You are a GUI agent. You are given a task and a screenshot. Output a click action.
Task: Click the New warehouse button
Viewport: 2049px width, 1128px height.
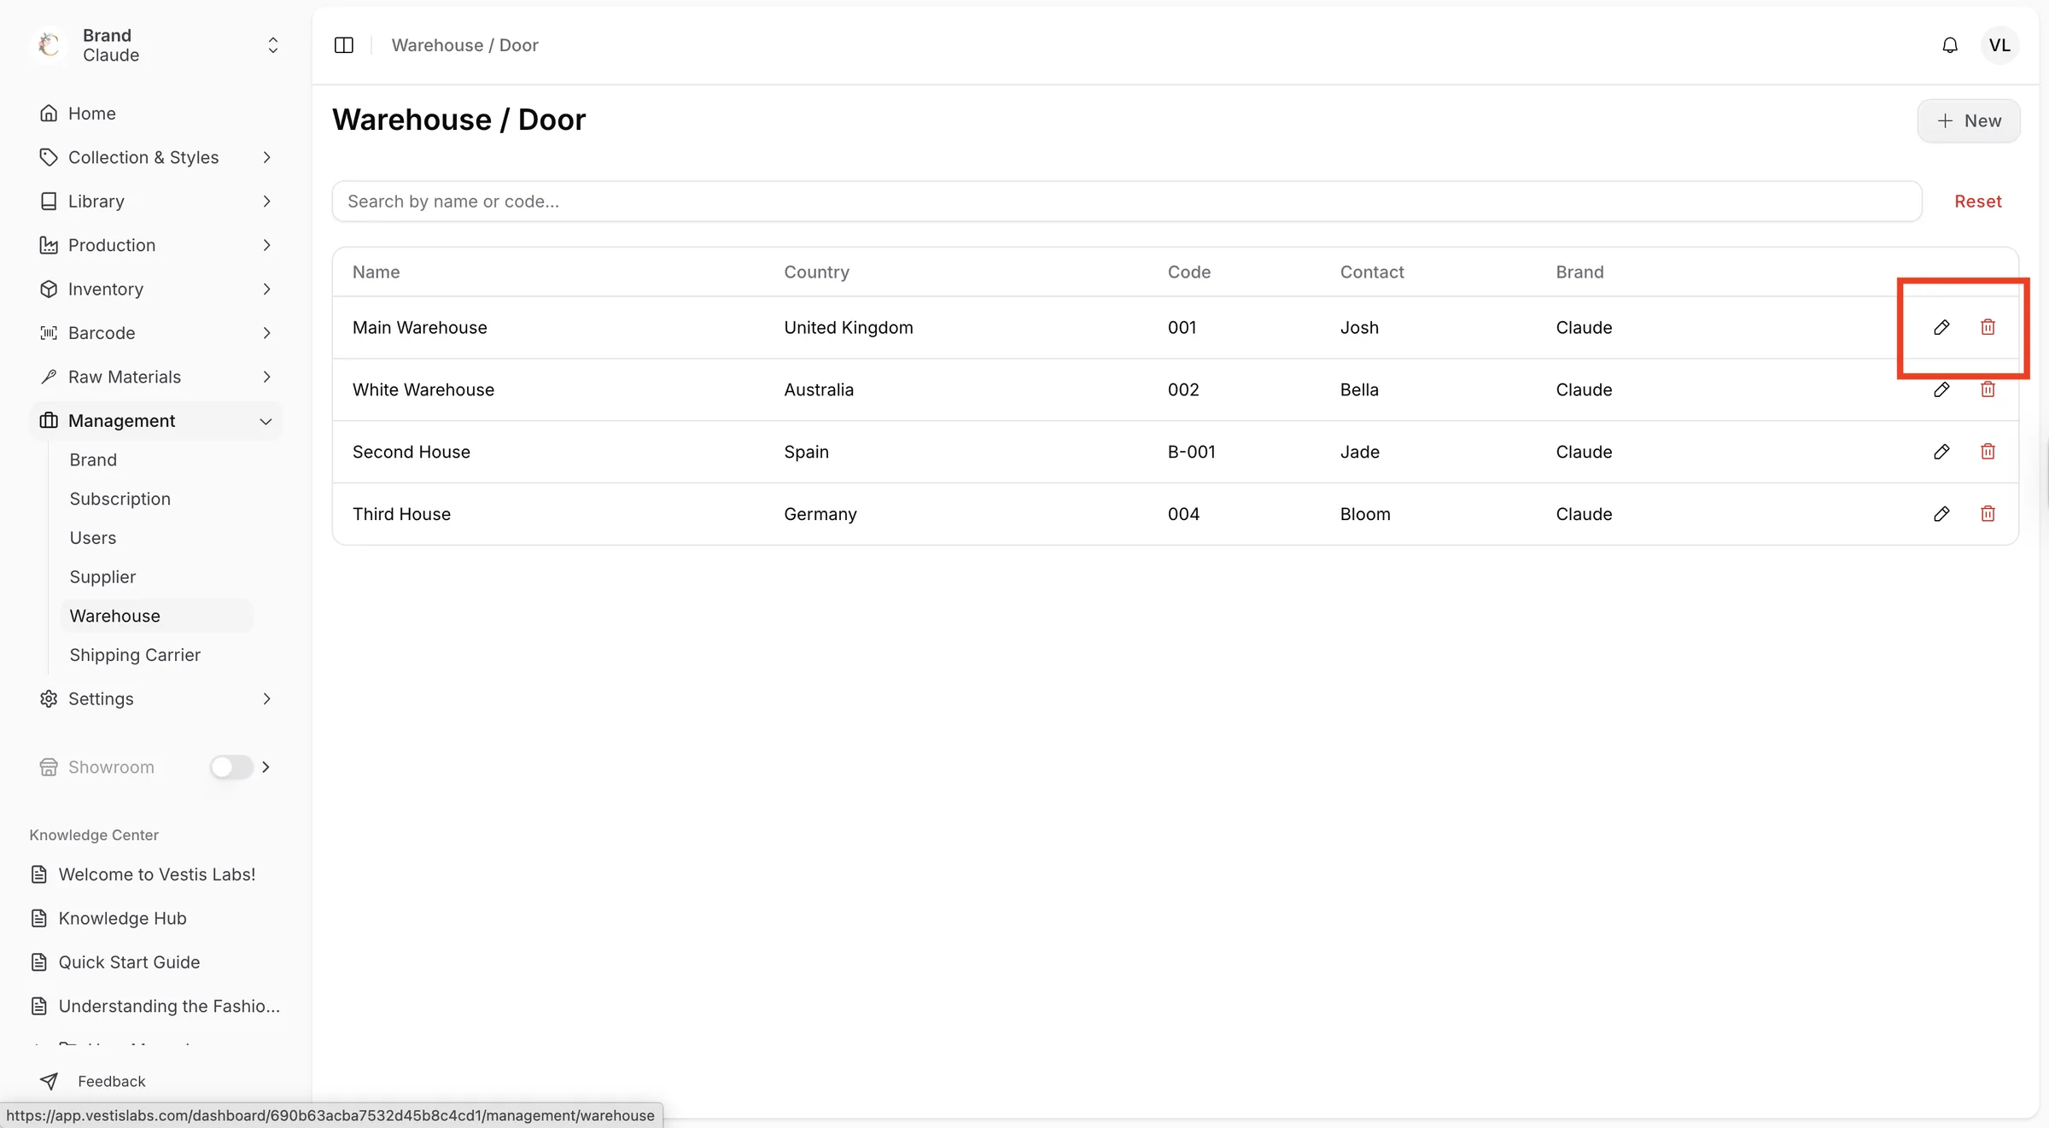coord(1969,121)
